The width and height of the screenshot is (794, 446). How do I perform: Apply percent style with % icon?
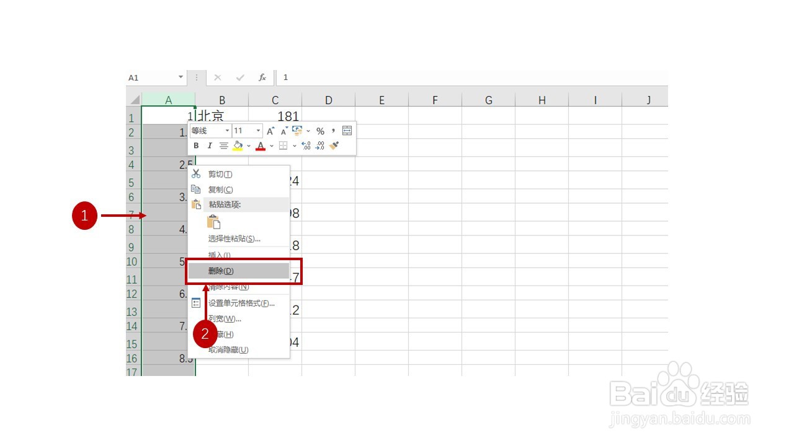pos(320,131)
